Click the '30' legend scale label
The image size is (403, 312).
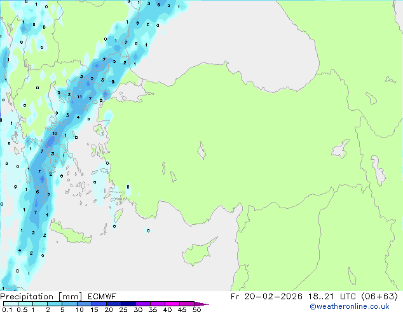(138, 309)
